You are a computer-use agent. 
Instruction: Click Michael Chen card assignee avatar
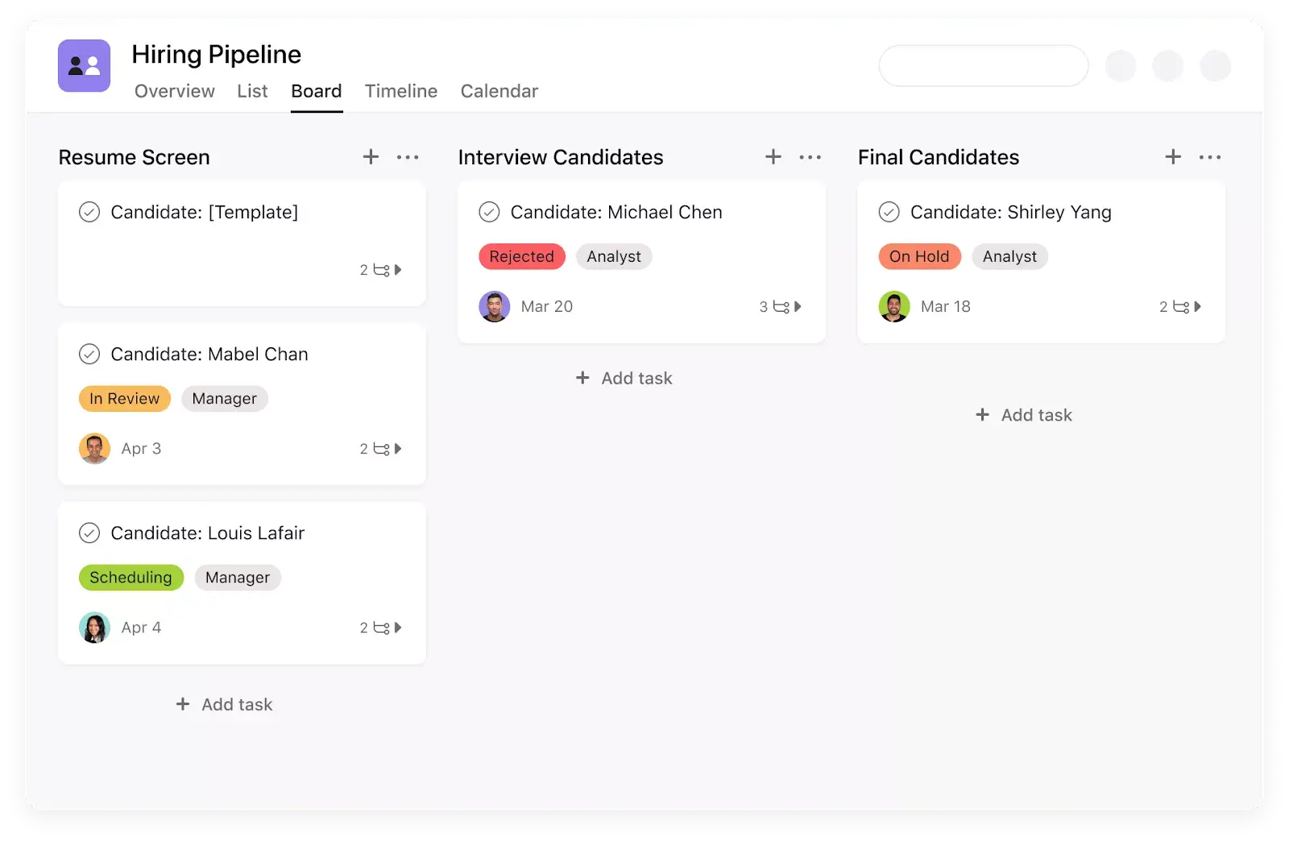(x=495, y=307)
